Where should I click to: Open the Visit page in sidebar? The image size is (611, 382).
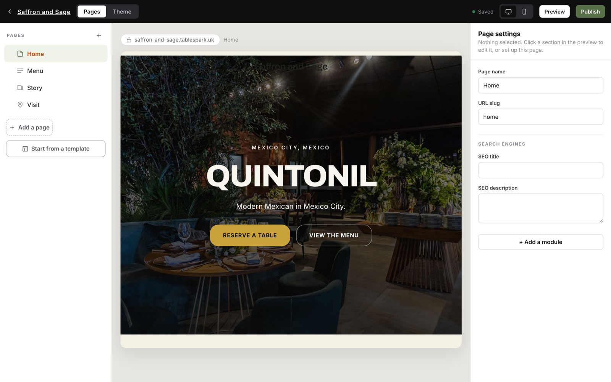(x=56, y=105)
